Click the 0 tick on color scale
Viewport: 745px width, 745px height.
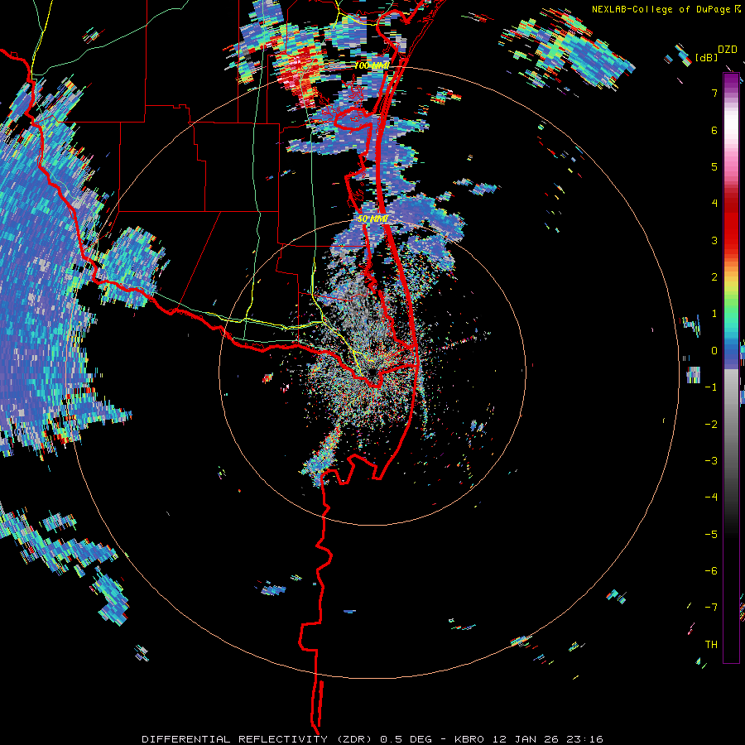pyautogui.click(x=714, y=351)
